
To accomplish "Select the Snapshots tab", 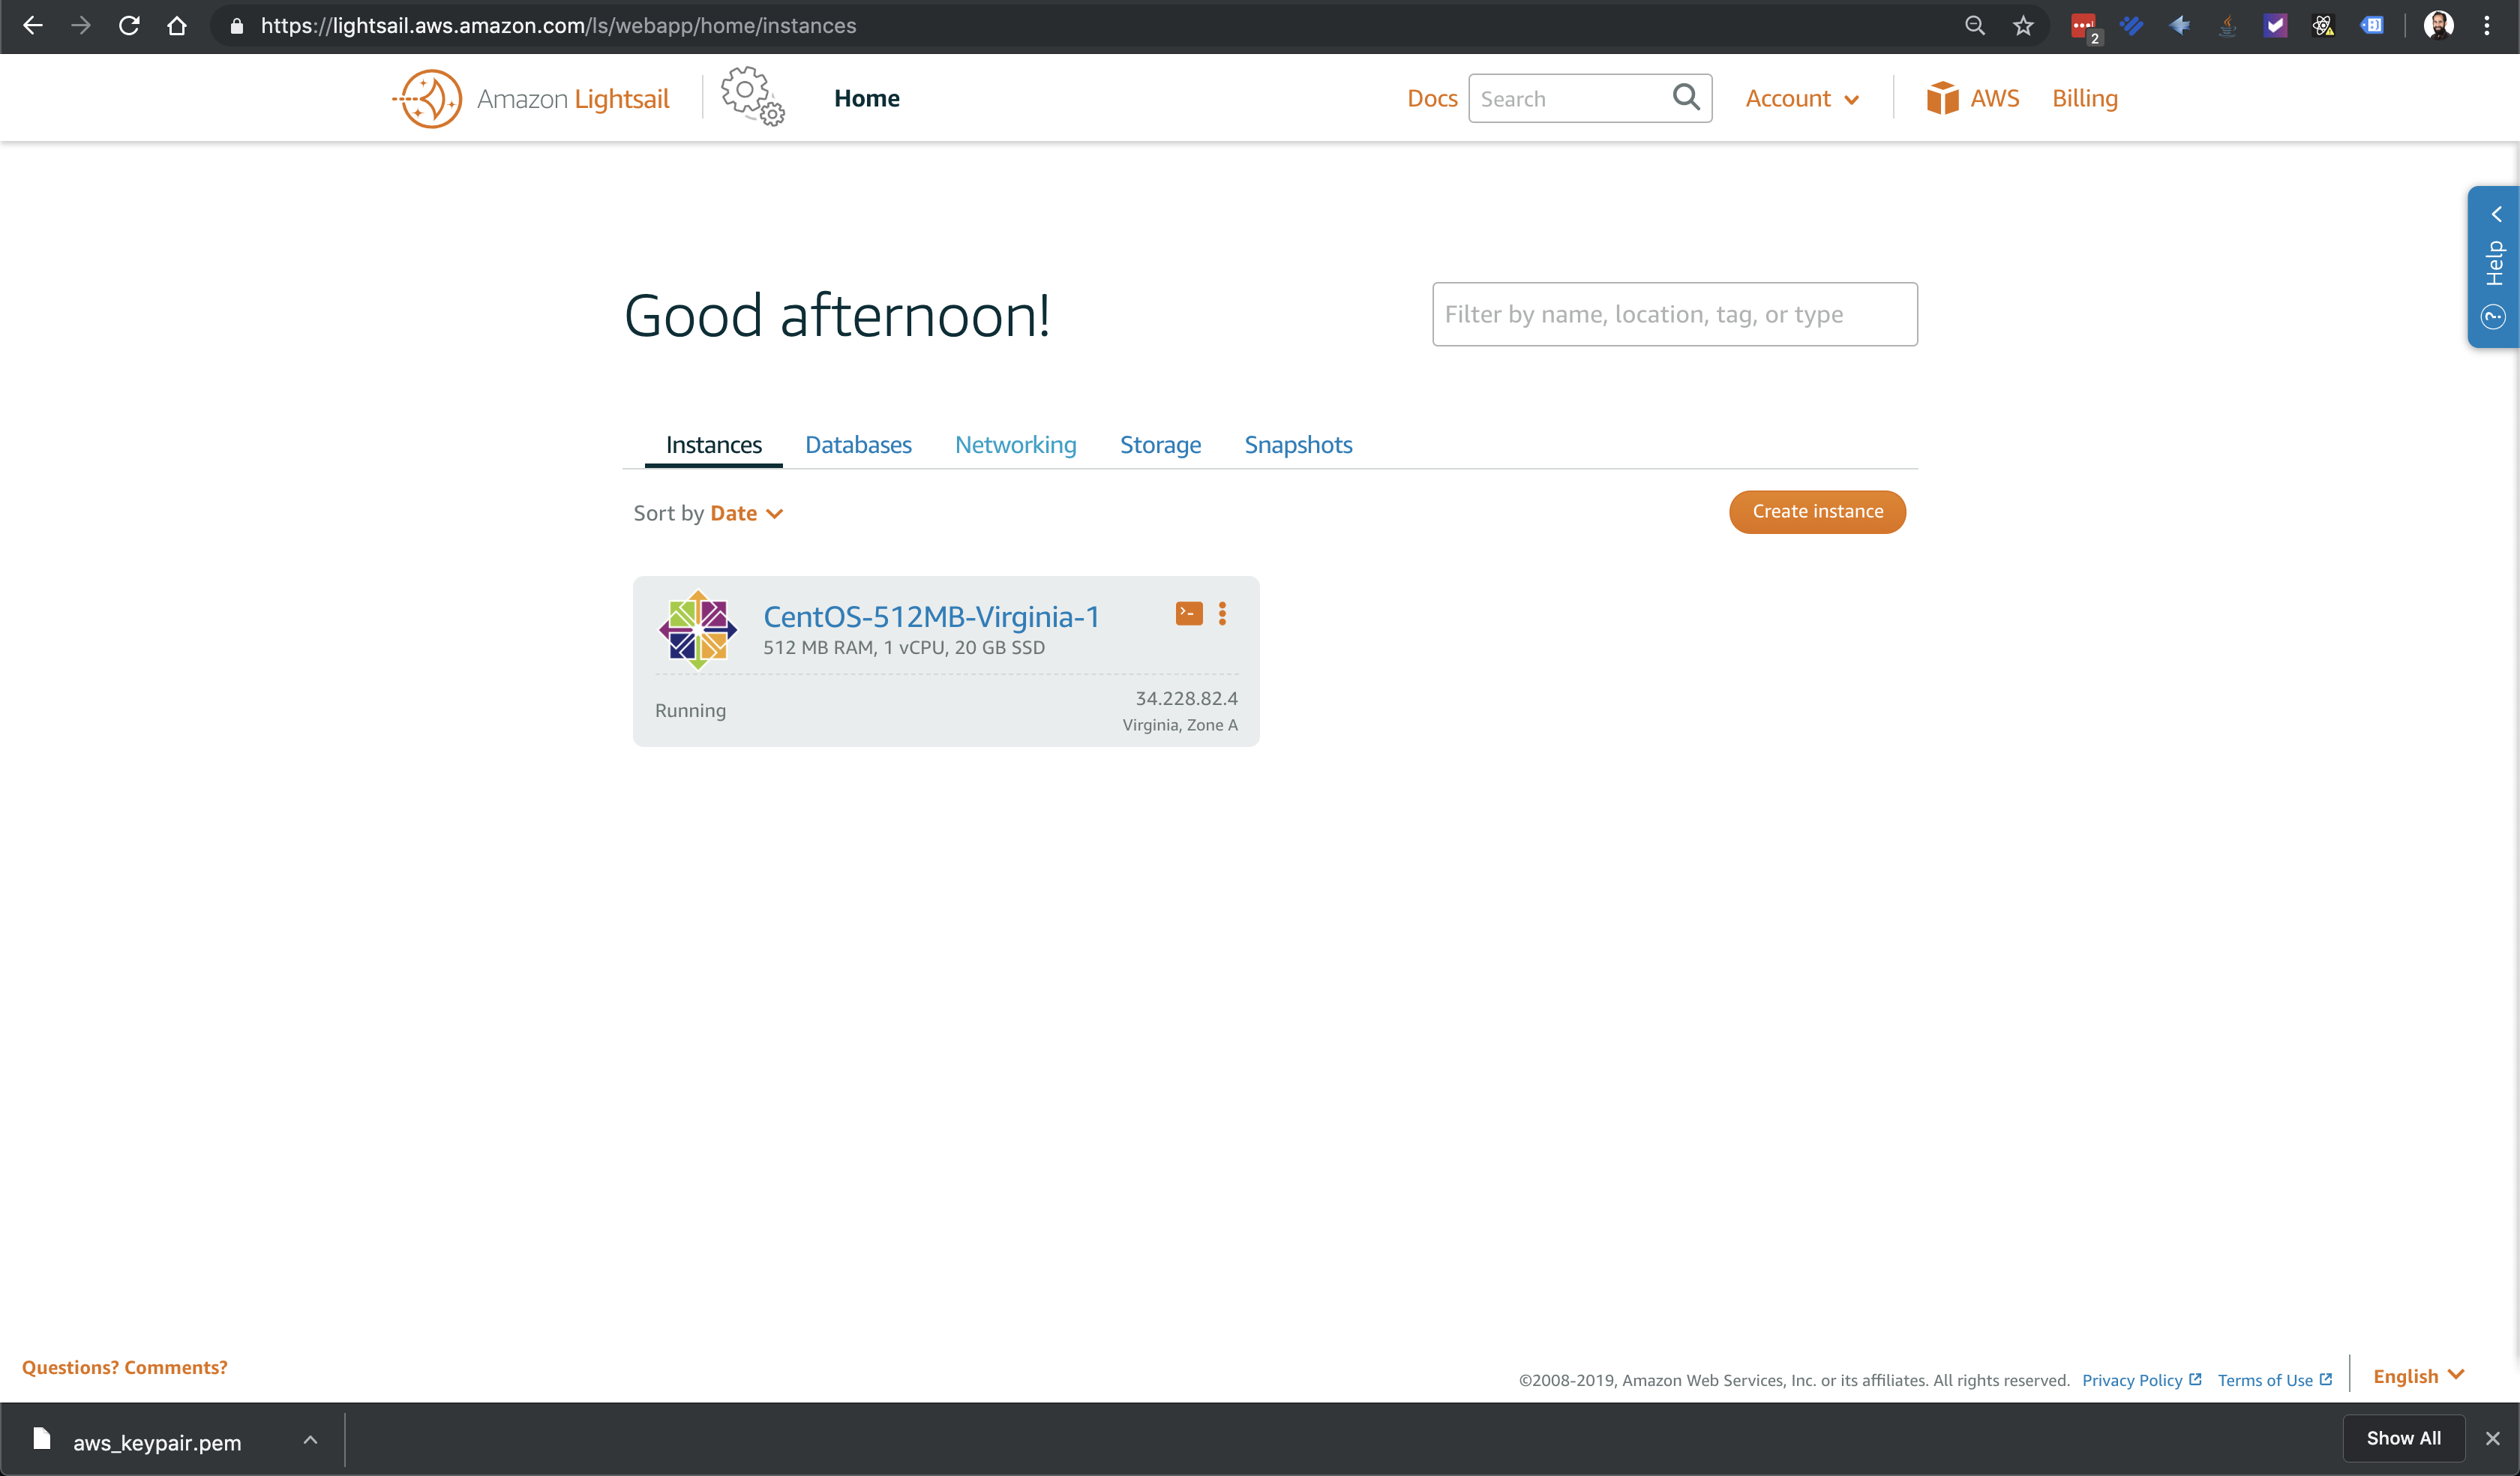I will pyautogui.click(x=1297, y=442).
